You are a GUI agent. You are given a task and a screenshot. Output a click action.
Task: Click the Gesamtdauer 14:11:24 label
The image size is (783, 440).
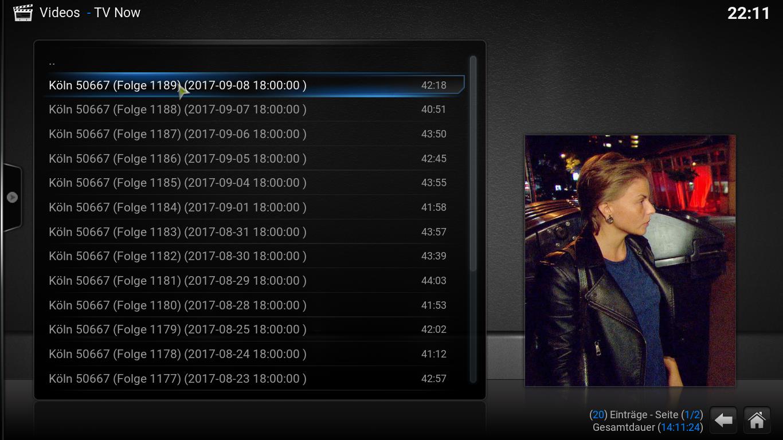(x=648, y=427)
